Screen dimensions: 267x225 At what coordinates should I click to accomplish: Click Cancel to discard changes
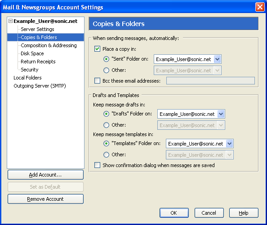pyautogui.click(x=209, y=213)
